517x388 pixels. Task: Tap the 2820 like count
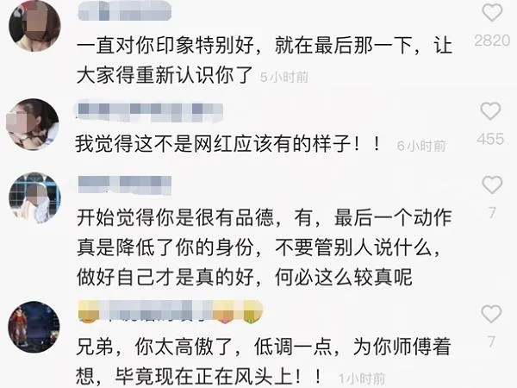point(492,41)
